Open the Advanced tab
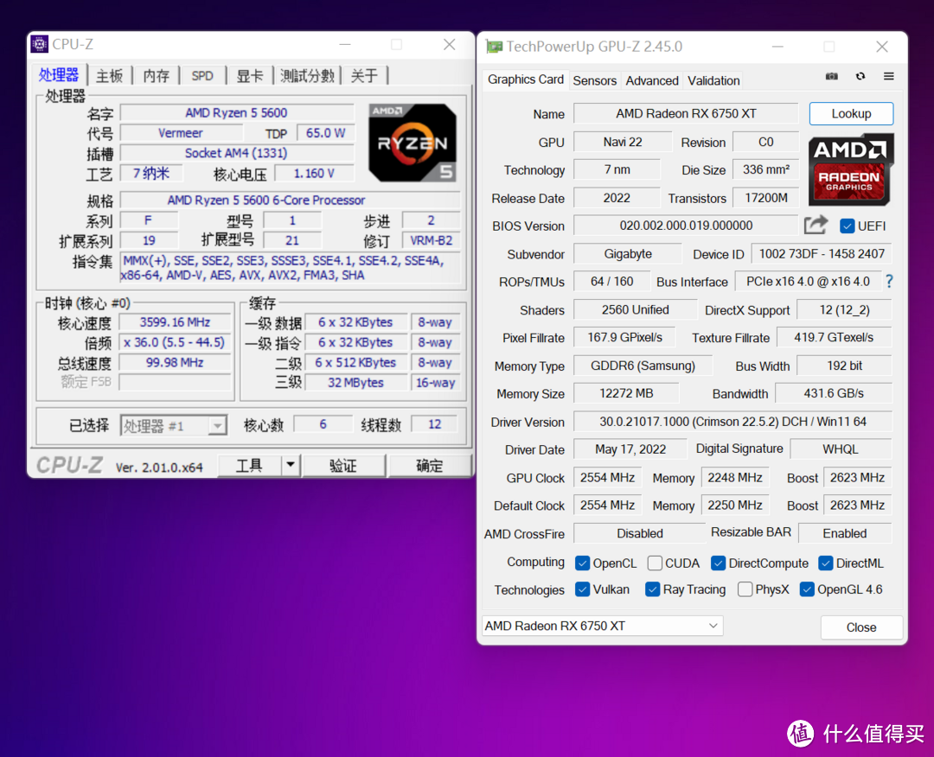The image size is (934, 757). point(652,81)
